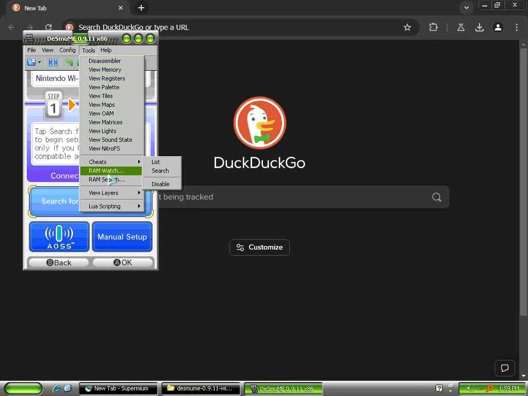
Task: Click the DeSmuME open ROM folder icon
Action: pyautogui.click(x=31, y=62)
